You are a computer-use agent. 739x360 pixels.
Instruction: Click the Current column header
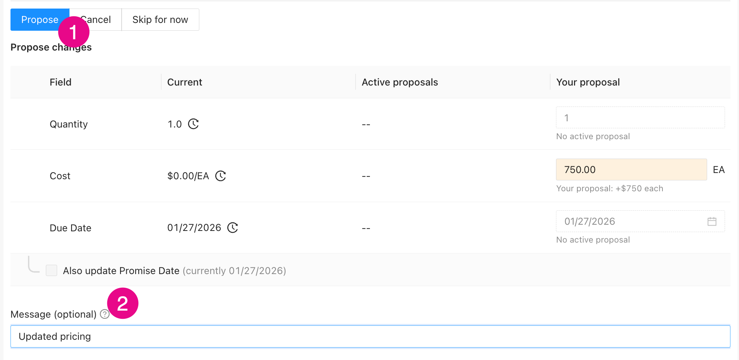pyautogui.click(x=185, y=82)
